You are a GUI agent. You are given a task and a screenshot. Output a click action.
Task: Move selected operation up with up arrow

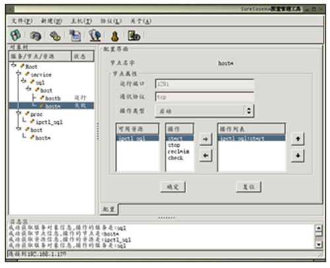298,139
